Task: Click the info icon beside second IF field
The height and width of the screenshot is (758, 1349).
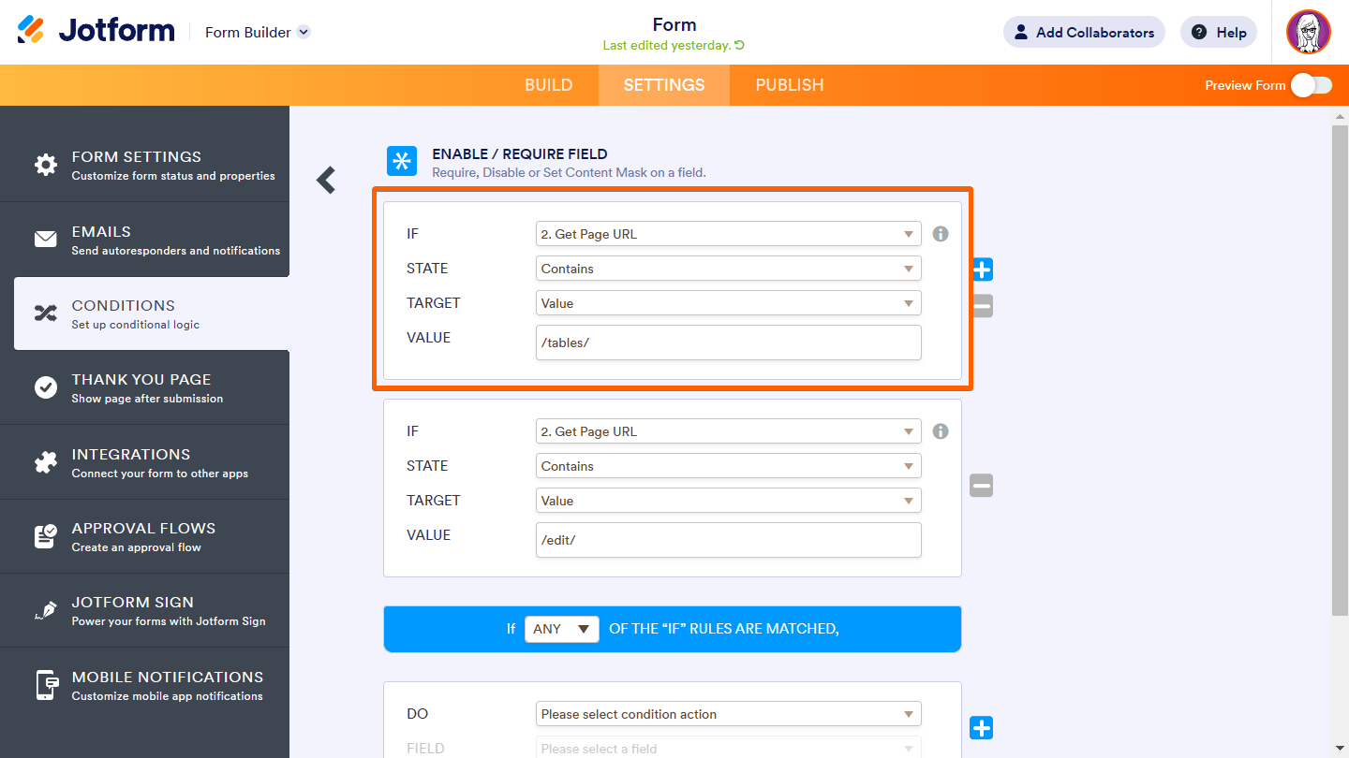Action: pyautogui.click(x=941, y=431)
